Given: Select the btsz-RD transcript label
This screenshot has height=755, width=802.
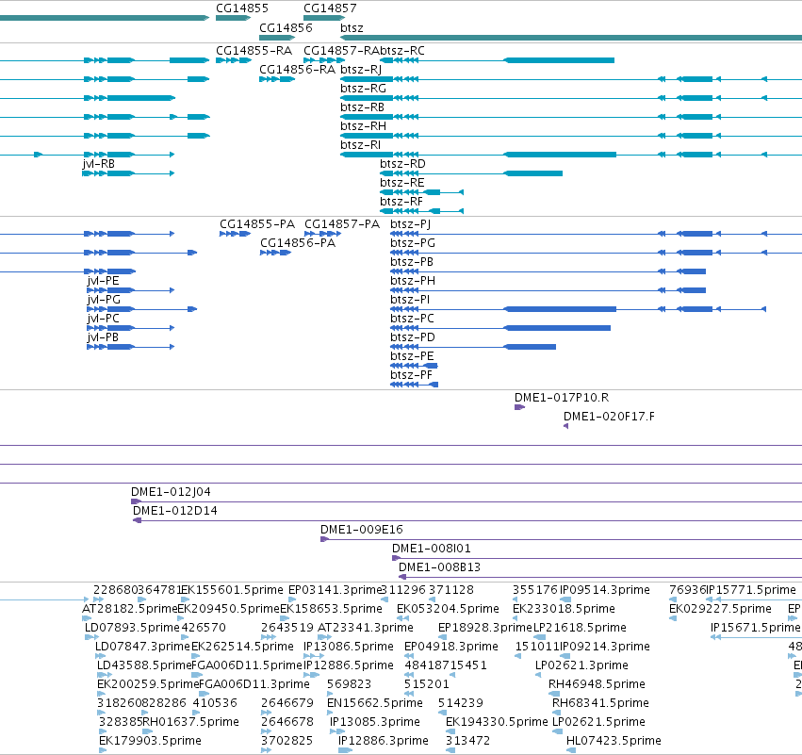Looking at the screenshot, I should pyautogui.click(x=402, y=164).
